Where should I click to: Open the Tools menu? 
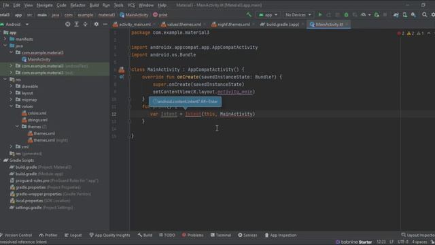[x=118, y=5]
